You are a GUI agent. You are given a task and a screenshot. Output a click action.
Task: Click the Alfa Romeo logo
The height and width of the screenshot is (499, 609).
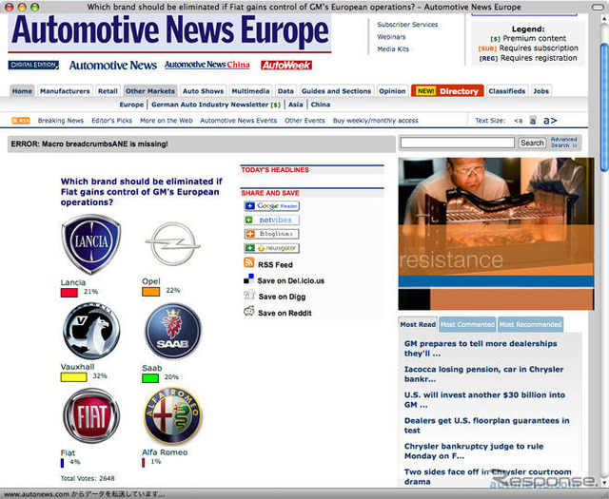(173, 415)
